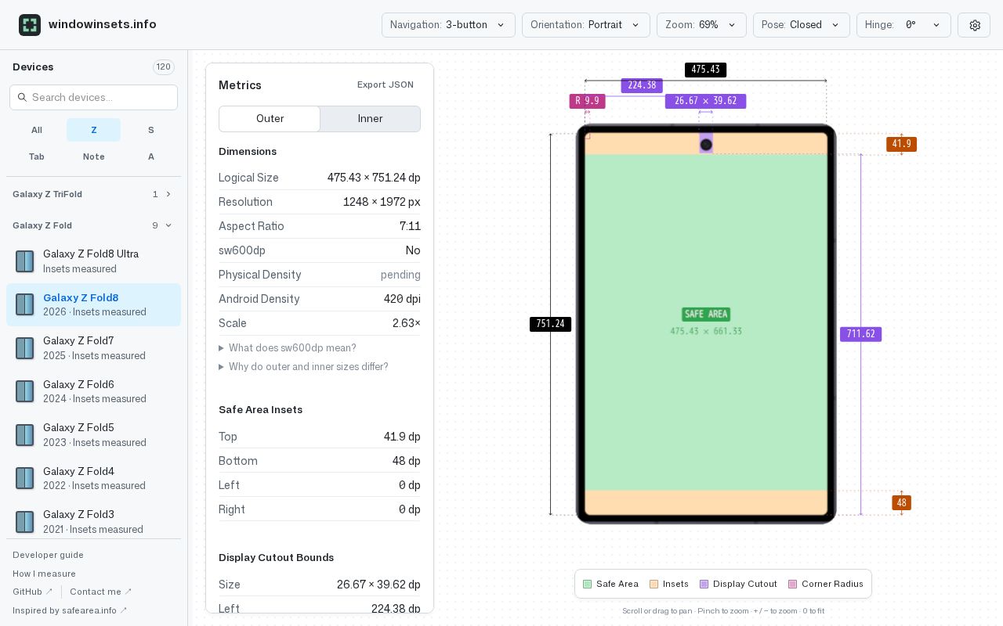Screen dimensions: 1003x626
Task: Click Export JSON button
Action: [386, 85]
